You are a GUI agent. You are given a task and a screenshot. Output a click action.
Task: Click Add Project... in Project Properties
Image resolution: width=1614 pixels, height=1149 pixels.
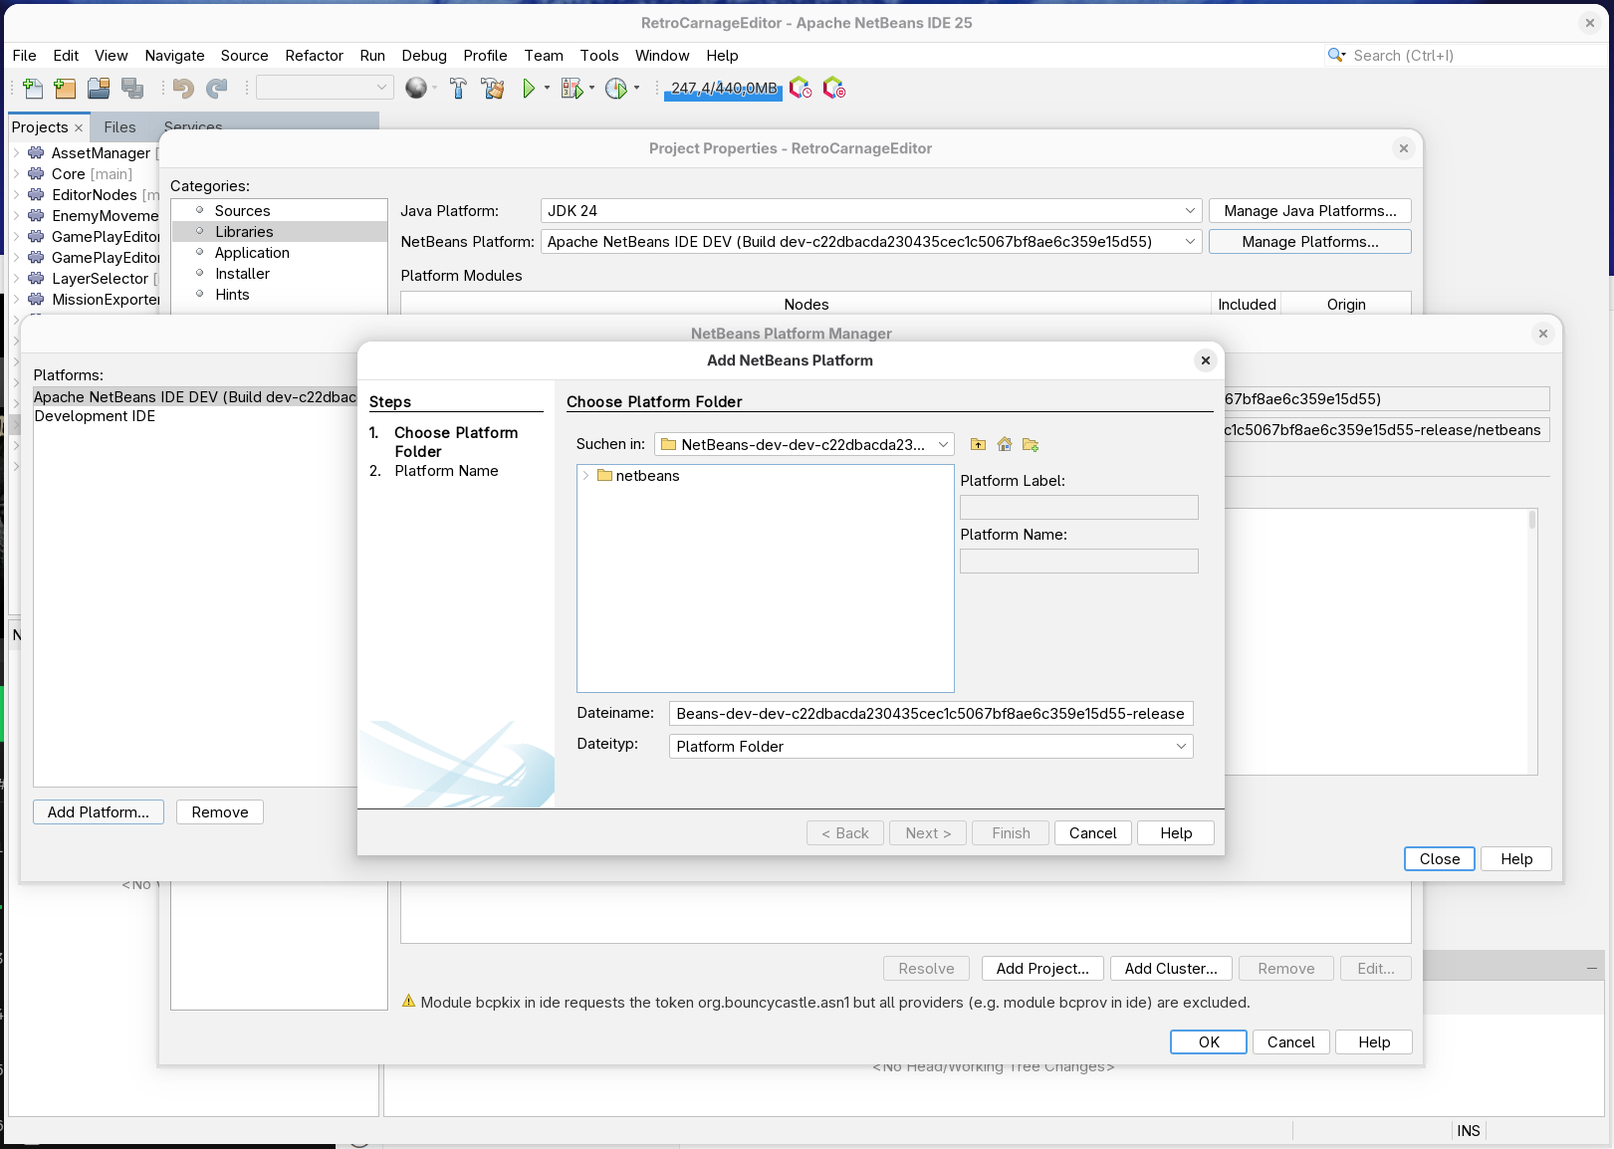tap(1042, 969)
